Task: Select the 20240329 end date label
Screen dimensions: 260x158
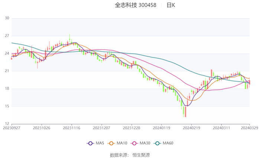Action: click(249, 128)
